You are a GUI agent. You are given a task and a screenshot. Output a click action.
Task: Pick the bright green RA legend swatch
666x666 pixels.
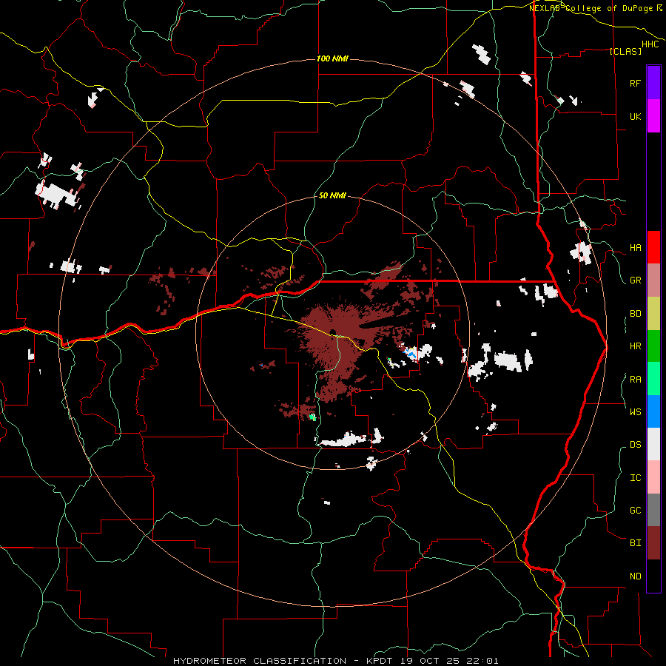(x=653, y=379)
